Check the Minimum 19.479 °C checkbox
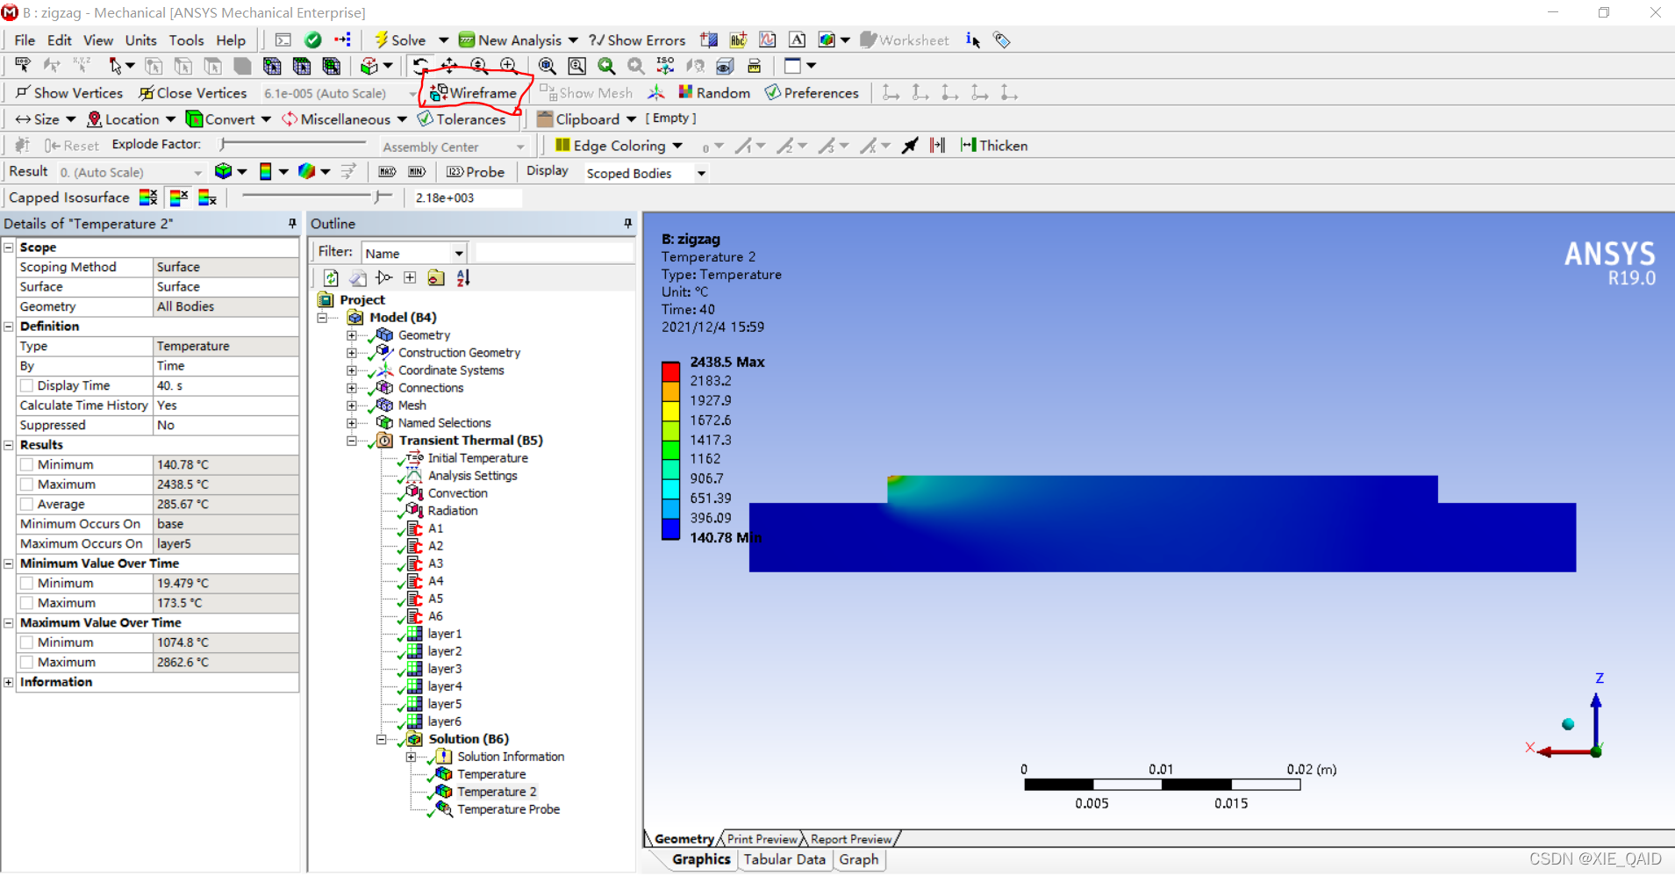 27,583
